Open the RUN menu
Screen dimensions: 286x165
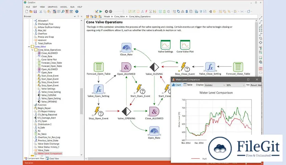click(x=73, y=7)
